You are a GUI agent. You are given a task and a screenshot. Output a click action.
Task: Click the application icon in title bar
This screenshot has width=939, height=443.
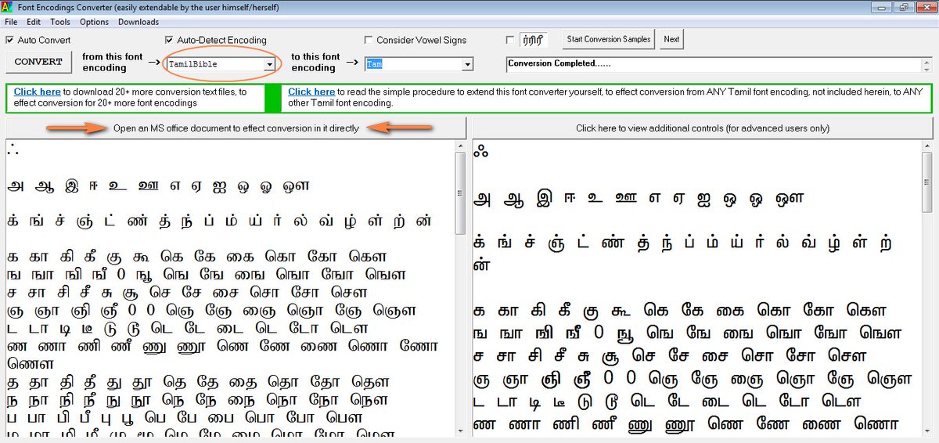(x=9, y=8)
